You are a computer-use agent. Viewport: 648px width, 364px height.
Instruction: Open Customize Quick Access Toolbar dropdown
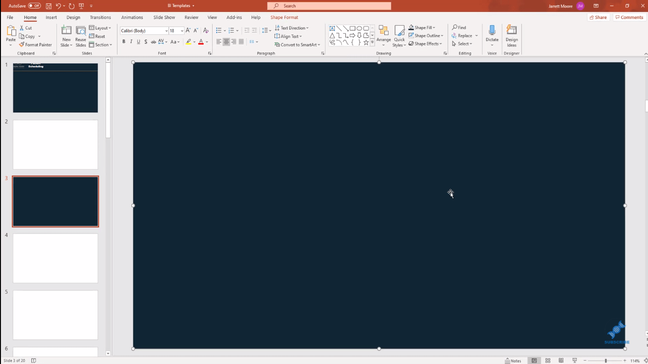point(91,6)
